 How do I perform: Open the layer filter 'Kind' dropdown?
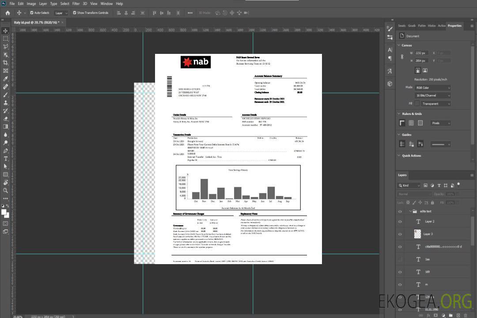[409, 185]
